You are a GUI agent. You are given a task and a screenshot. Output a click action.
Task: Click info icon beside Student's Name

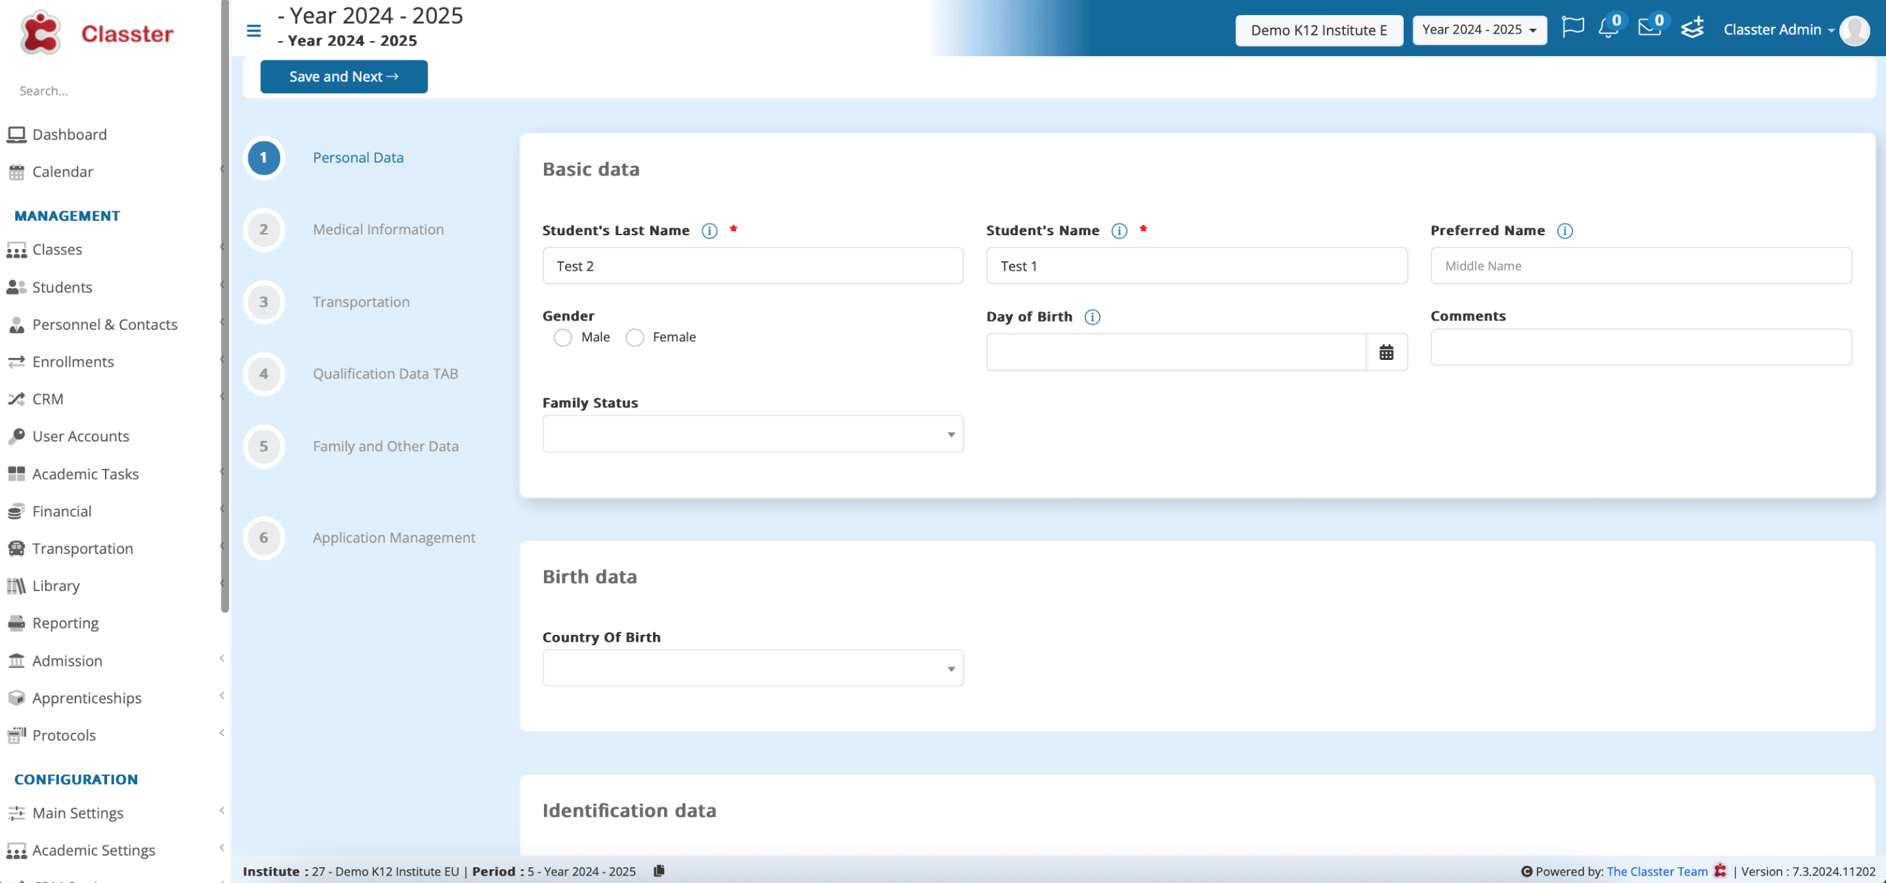coord(1119,231)
